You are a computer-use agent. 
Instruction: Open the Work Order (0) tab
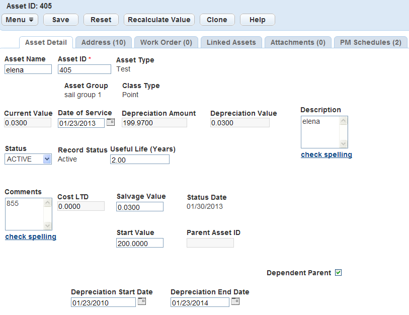coord(166,43)
